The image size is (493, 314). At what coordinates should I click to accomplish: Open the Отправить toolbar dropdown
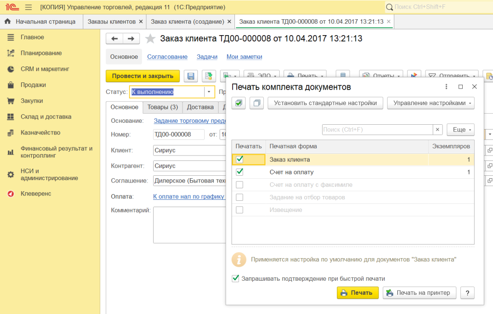452,75
